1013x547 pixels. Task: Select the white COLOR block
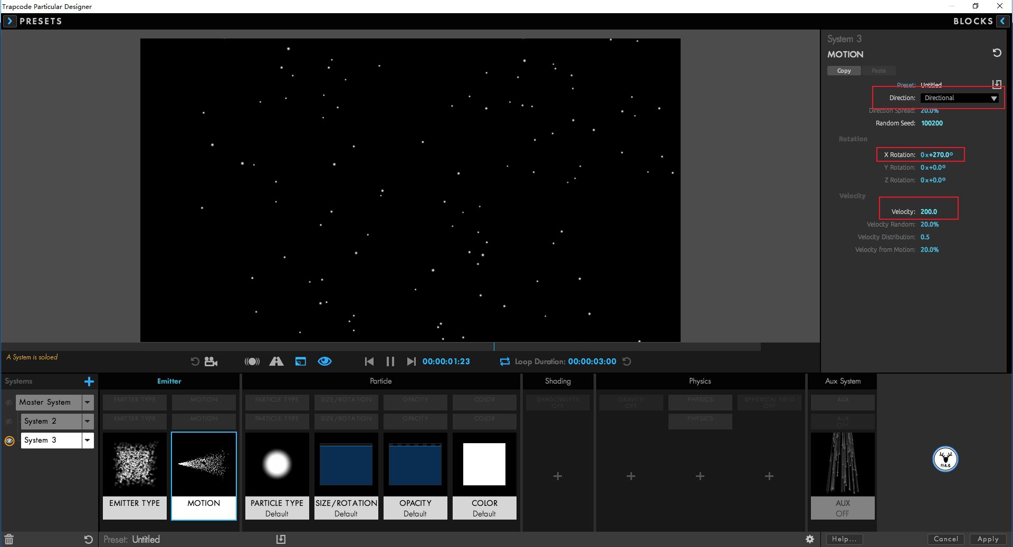click(x=484, y=475)
